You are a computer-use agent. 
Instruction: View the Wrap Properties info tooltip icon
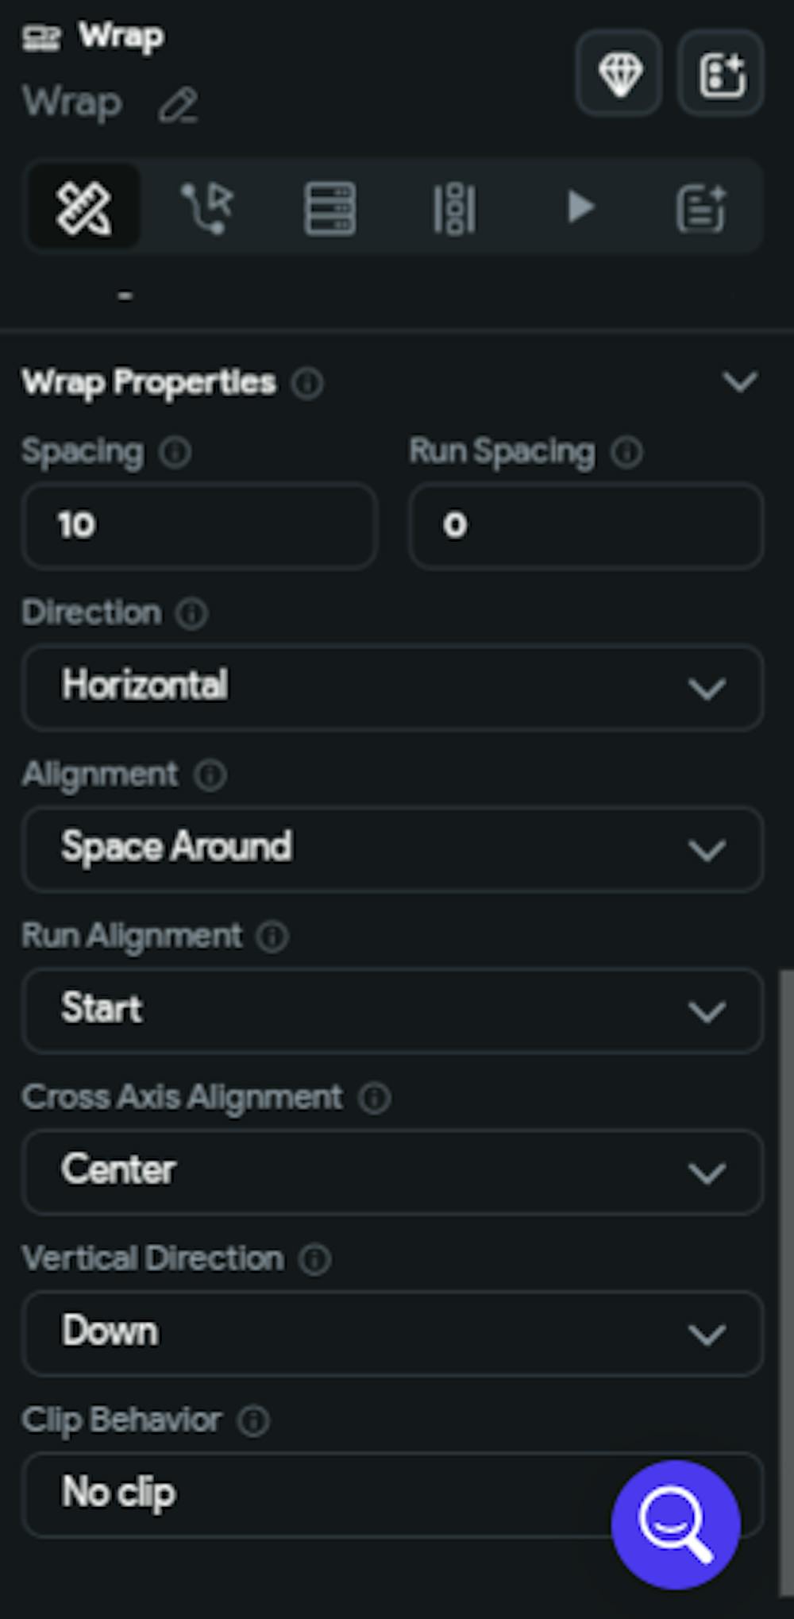tap(308, 384)
